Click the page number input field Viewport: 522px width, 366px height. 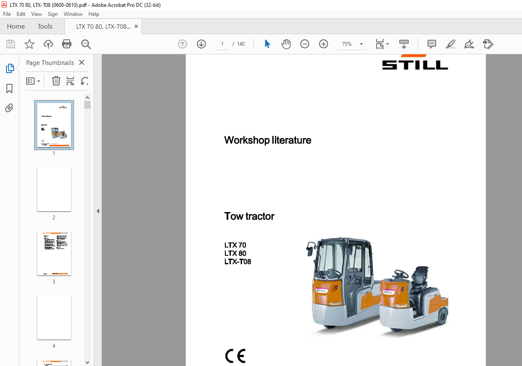tap(222, 44)
